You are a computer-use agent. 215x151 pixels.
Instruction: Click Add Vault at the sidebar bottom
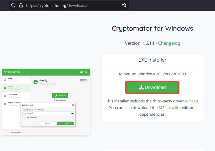pos(16,132)
